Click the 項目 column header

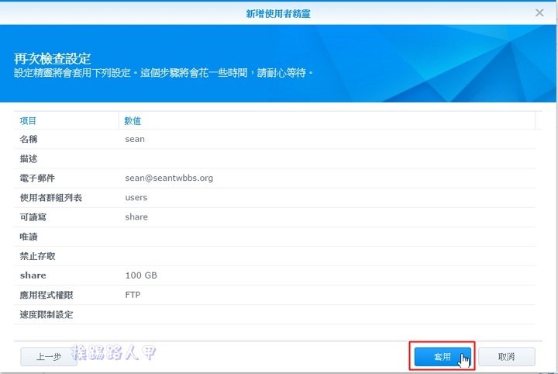28,121
